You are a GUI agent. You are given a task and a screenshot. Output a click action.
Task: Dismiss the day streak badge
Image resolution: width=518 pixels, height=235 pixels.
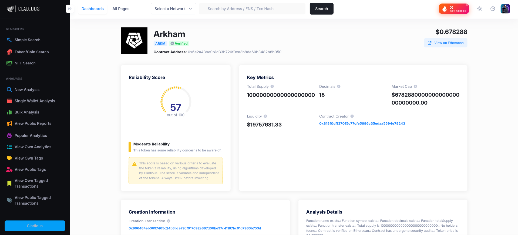(467, 5)
